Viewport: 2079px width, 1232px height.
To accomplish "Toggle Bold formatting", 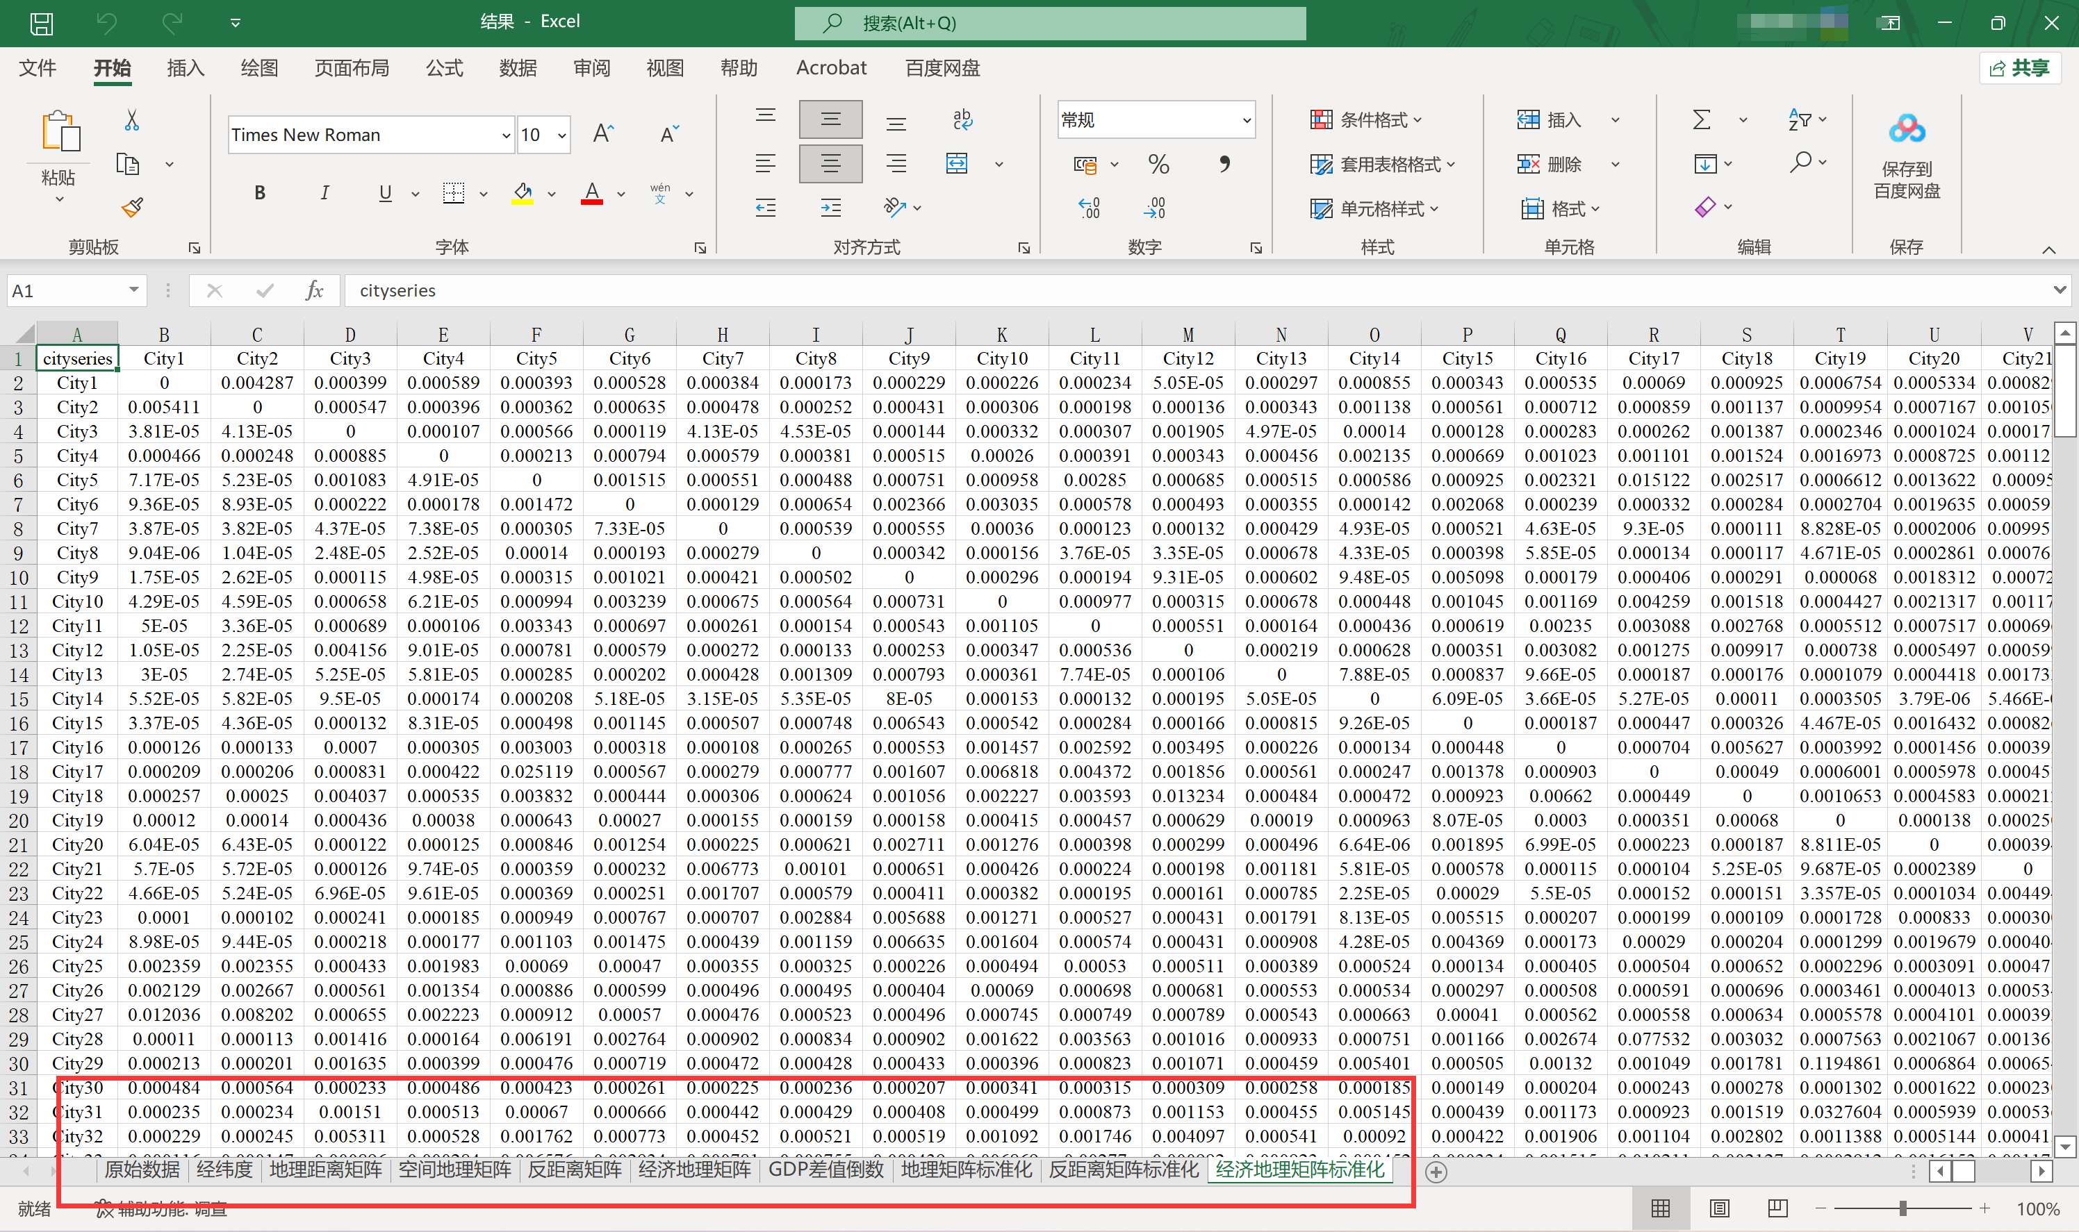I will (x=260, y=192).
